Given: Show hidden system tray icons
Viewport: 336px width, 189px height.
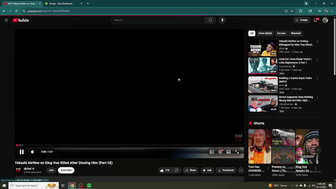Looking at the screenshot, I should point(292,186).
